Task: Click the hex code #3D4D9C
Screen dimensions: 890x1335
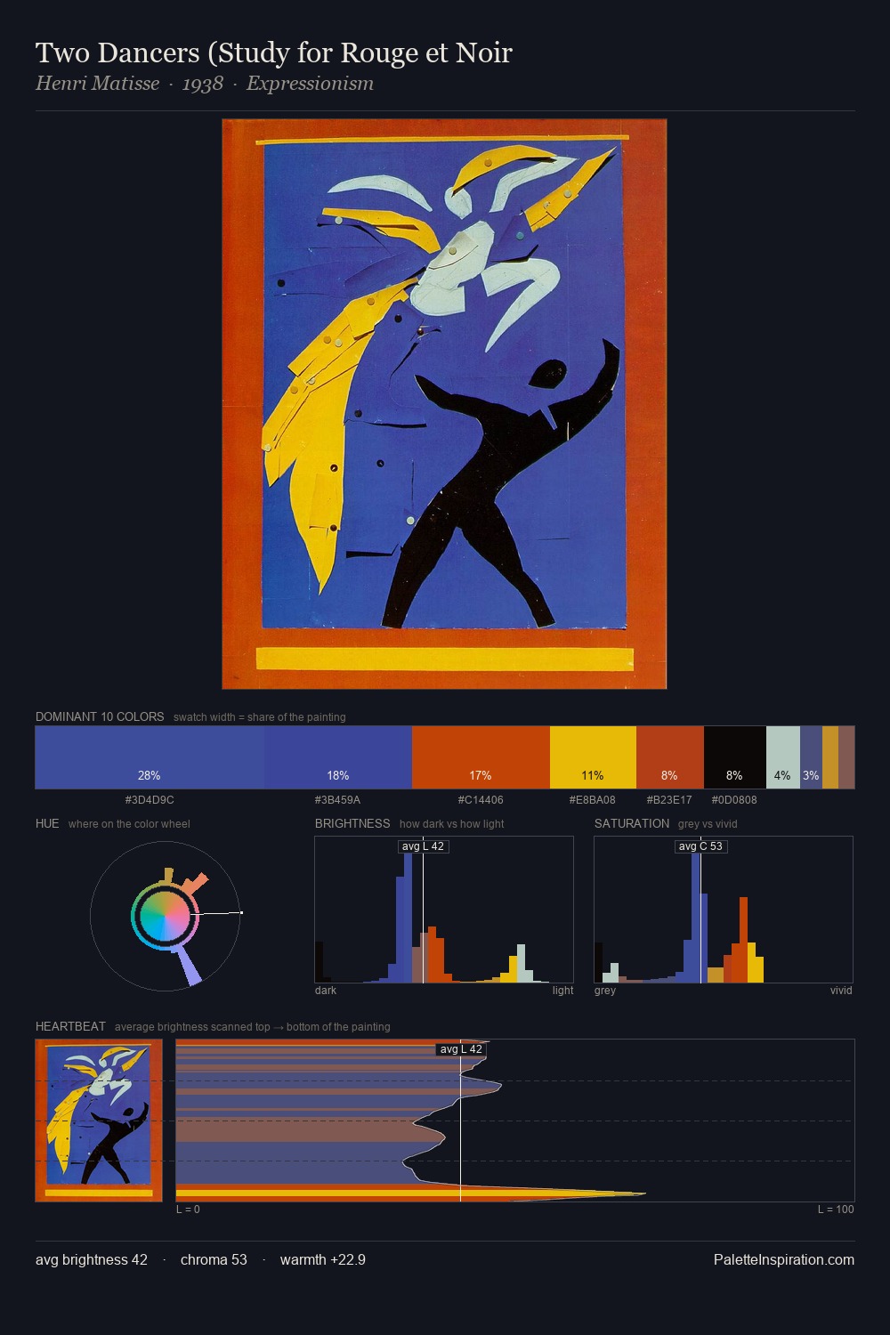Action: click(150, 800)
